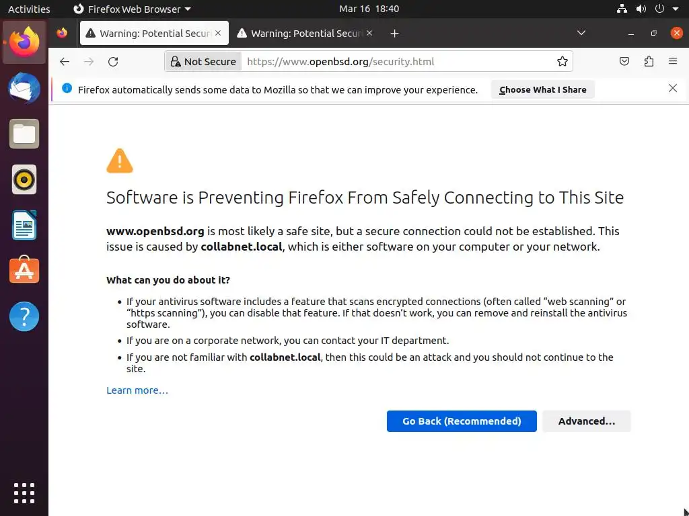Bookmark this page with the star icon
Screen dimensions: 689x516
[563, 62]
